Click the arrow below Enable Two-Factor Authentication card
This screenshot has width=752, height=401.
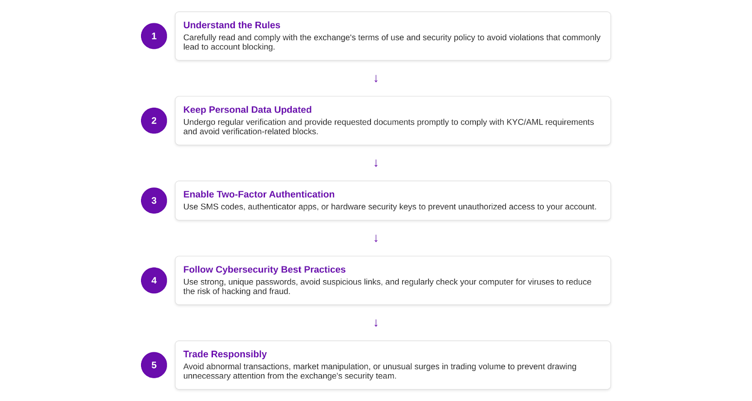coord(376,238)
